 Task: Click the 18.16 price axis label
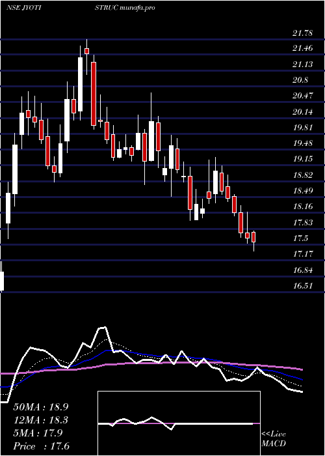point(303,207)
